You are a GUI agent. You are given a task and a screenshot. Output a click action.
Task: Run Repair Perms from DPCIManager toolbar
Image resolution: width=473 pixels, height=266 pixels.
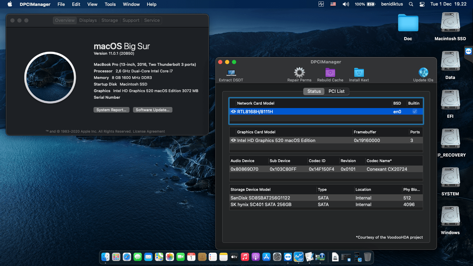tap(299, 72)
